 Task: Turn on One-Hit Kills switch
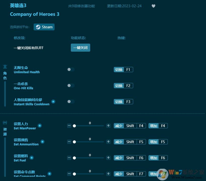(x=71, y=85)
